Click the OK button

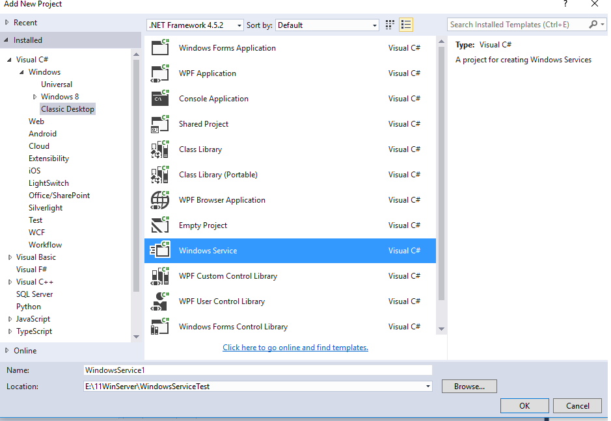point(524,406)
